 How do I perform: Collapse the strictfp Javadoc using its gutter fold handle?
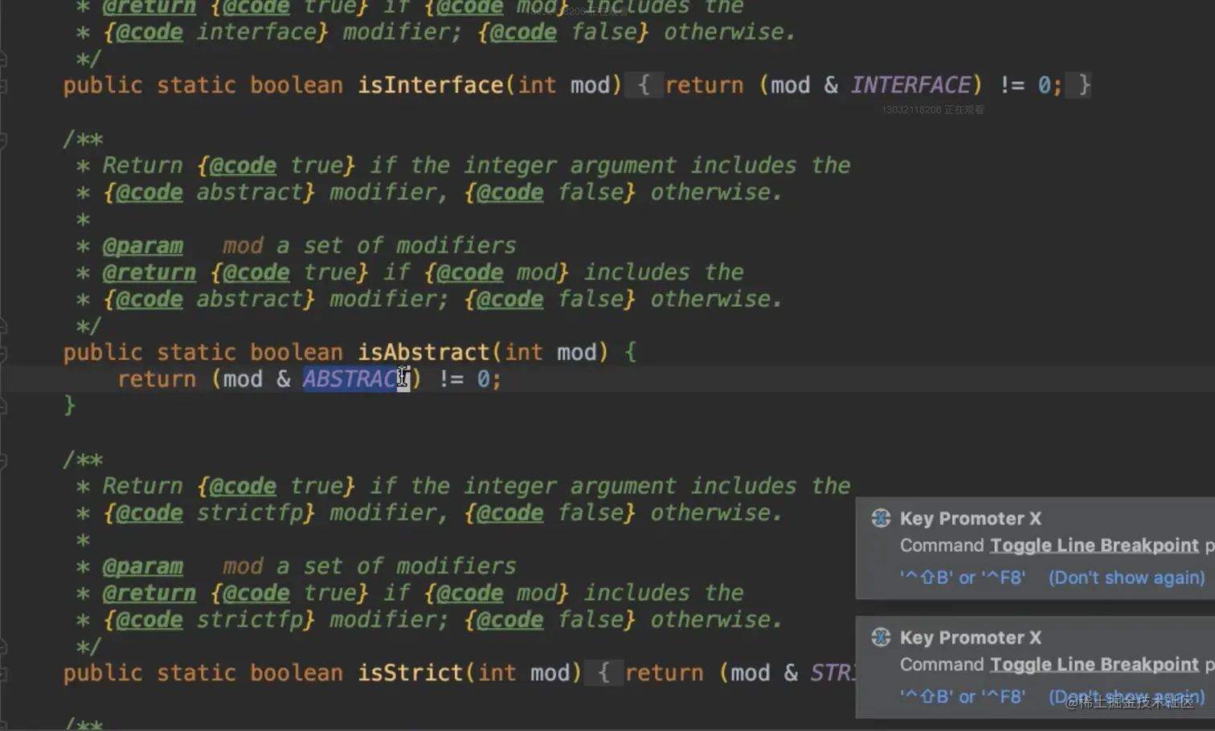(3, 459)
